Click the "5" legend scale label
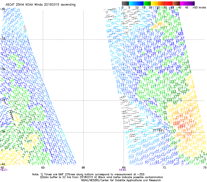The width and height of the screenshot is (207, 182). point(129,8)
